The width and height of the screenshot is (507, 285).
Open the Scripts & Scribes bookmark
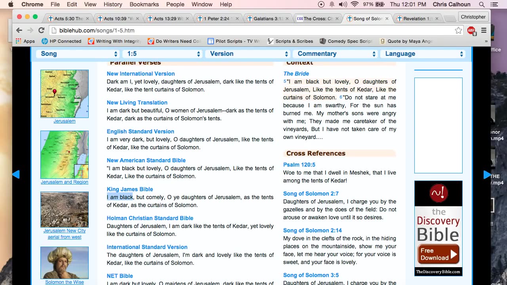[290, 41]
